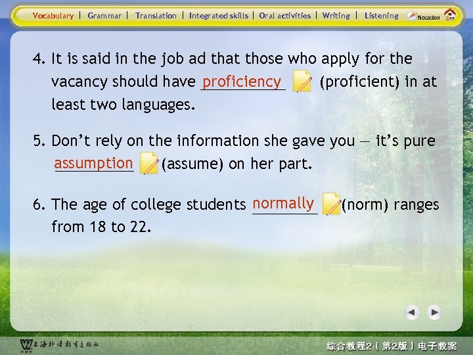This screenshot has height=355, width=473.
Task: Click the publisher logo at bottom left
Action: [x=59, y=345]
